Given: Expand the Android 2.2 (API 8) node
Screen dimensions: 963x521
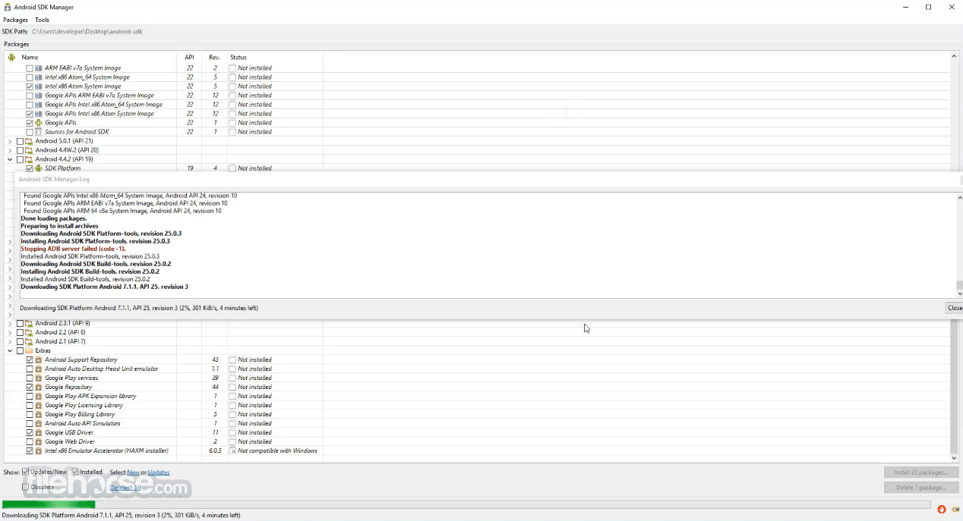Looking at the screenshot, I should [x=10, y=332].
